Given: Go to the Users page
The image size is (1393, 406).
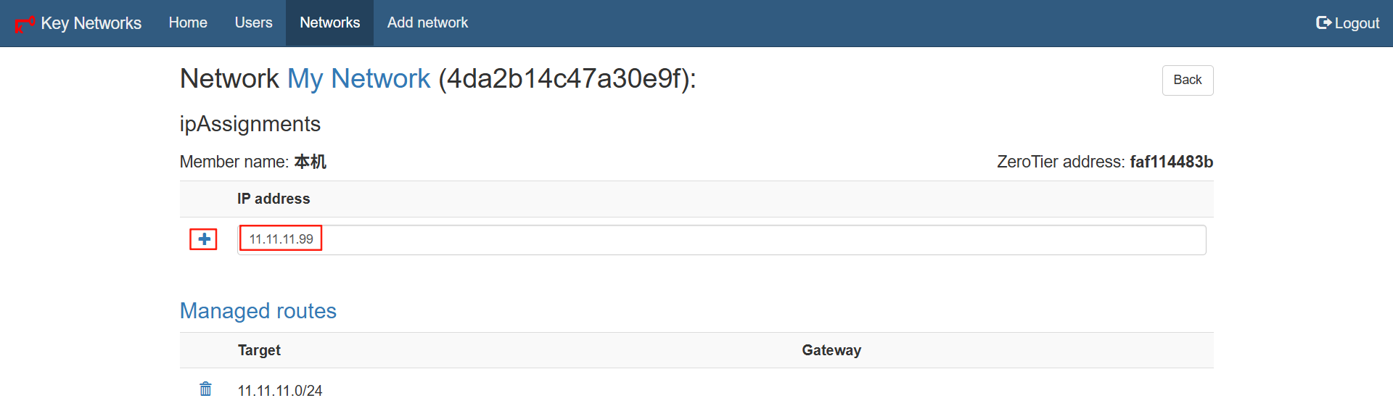Looking at the screenshot, I should [x=253, y=22].
